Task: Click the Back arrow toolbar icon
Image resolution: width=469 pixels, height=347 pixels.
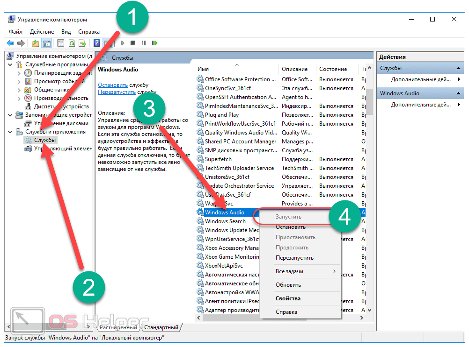Action: (10, 43)
